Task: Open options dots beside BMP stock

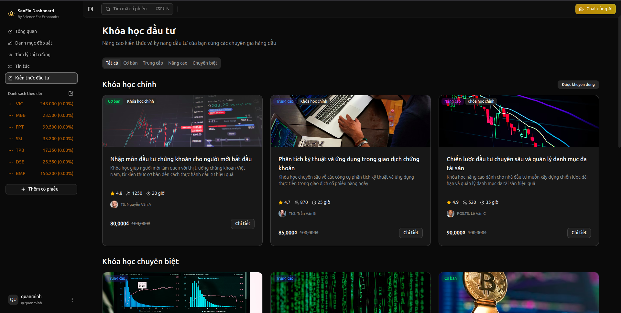Action: pos(11,174)
